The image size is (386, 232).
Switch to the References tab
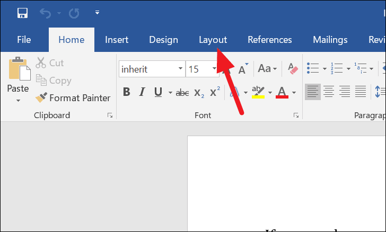pyautogui.click(x=269, y=40)
